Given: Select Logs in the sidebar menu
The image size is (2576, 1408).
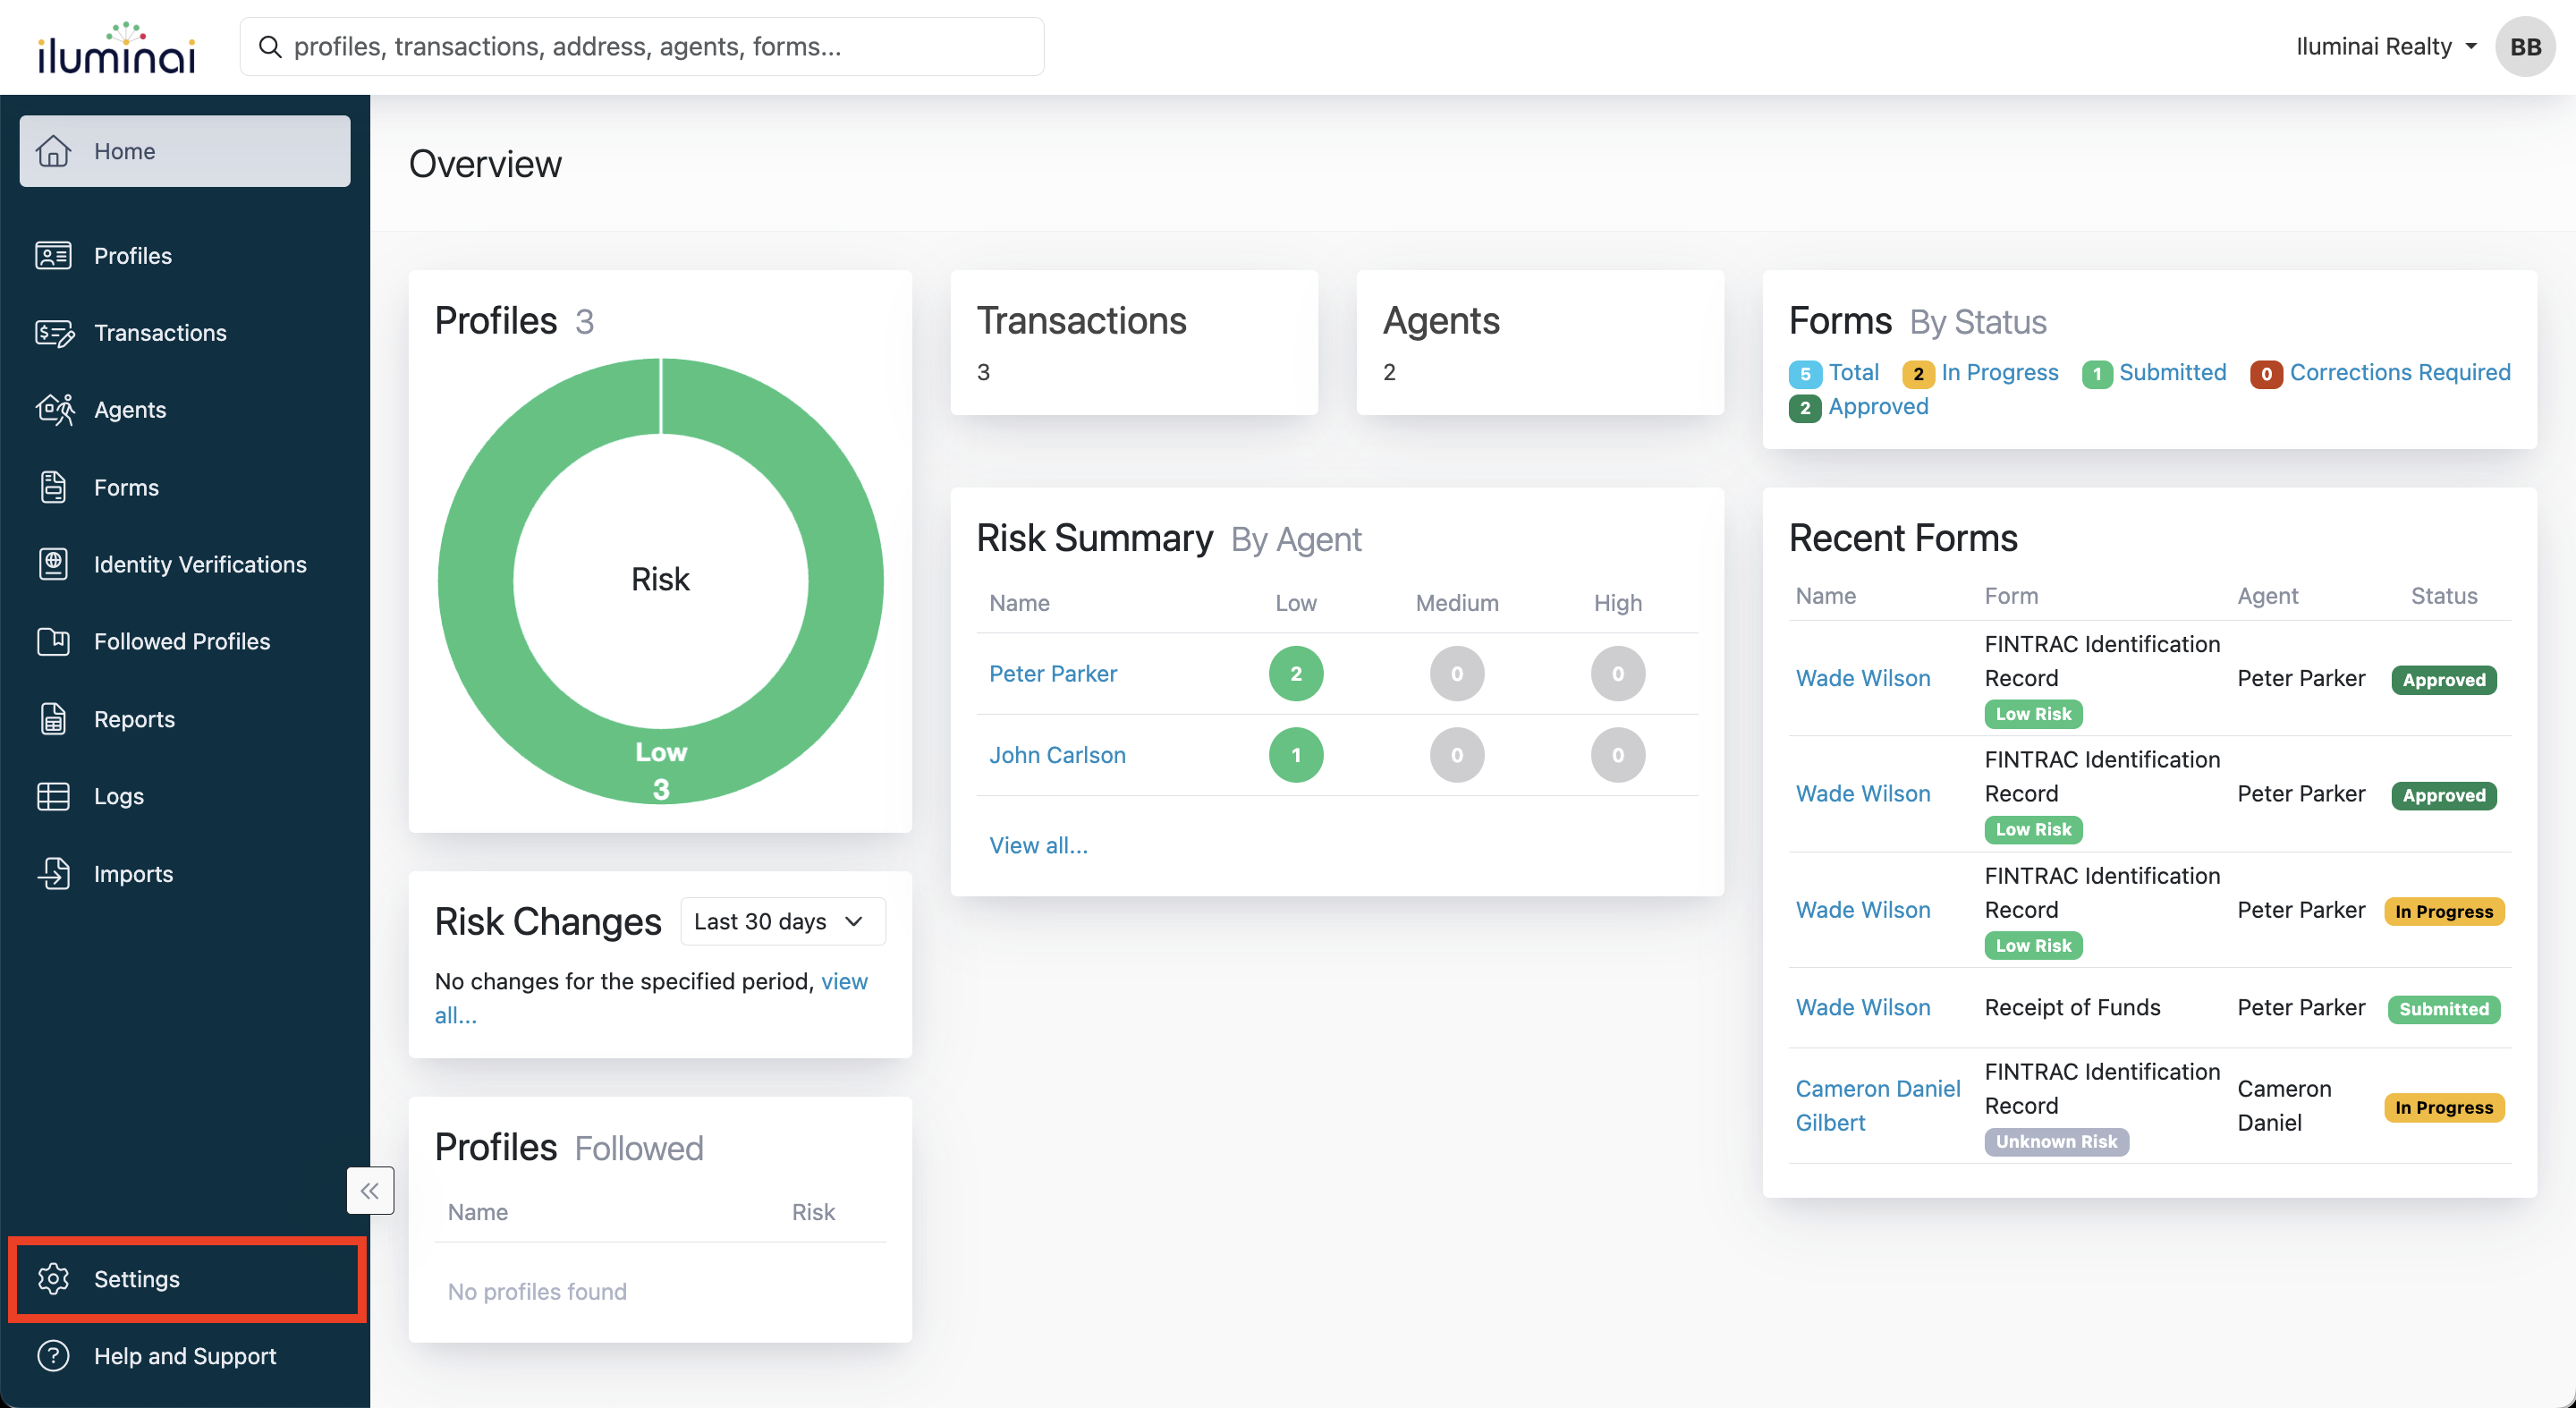Looking at the screenshot, I should [x=118, y=796].
